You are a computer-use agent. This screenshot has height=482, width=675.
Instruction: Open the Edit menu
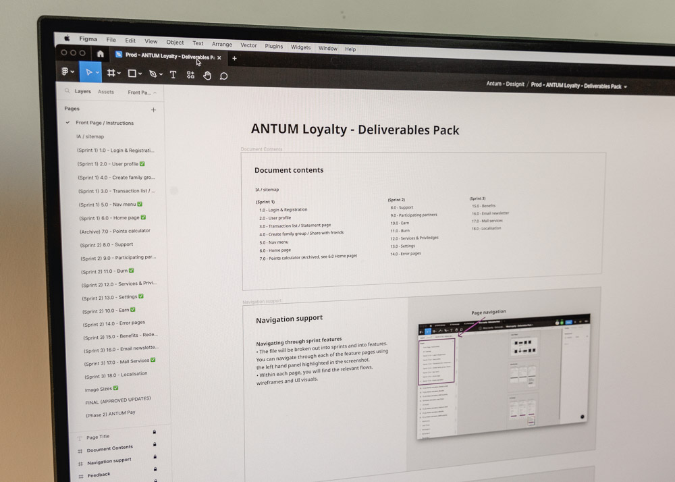point(130,41)
